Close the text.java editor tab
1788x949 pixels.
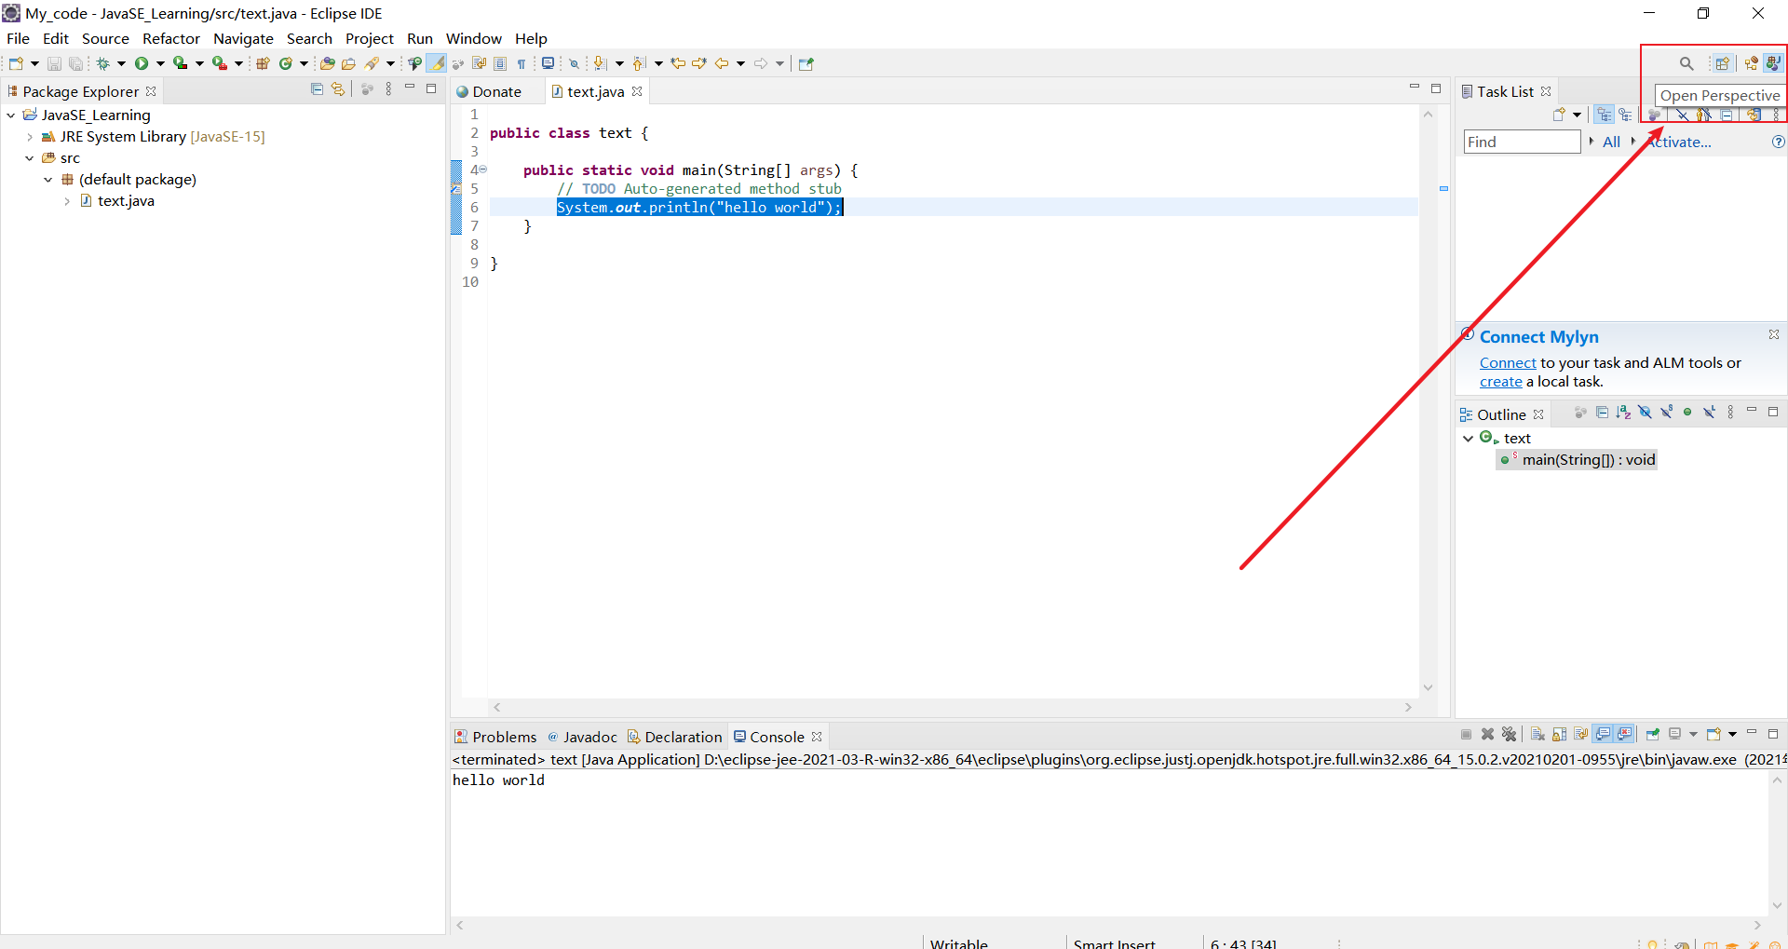[637, 91]
